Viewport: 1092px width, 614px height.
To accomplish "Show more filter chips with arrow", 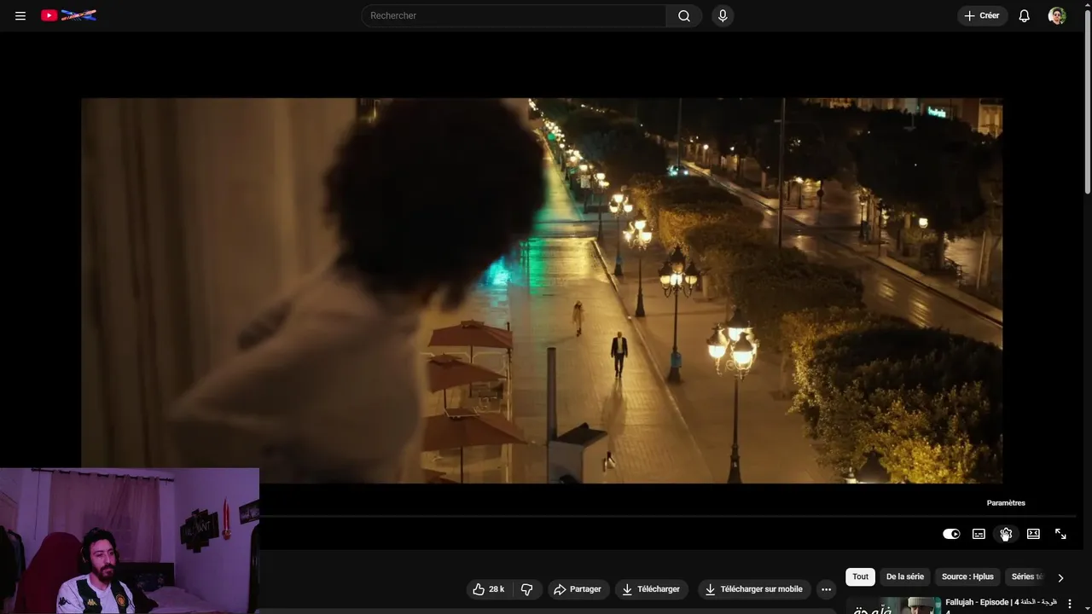I will [x=1060, y=577].
